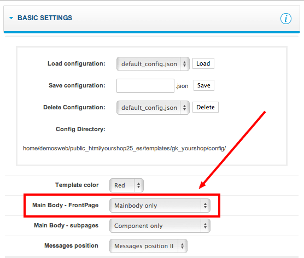
Task: Click arrows icon on Load configuration select
Action: click(x=185, y=64)
